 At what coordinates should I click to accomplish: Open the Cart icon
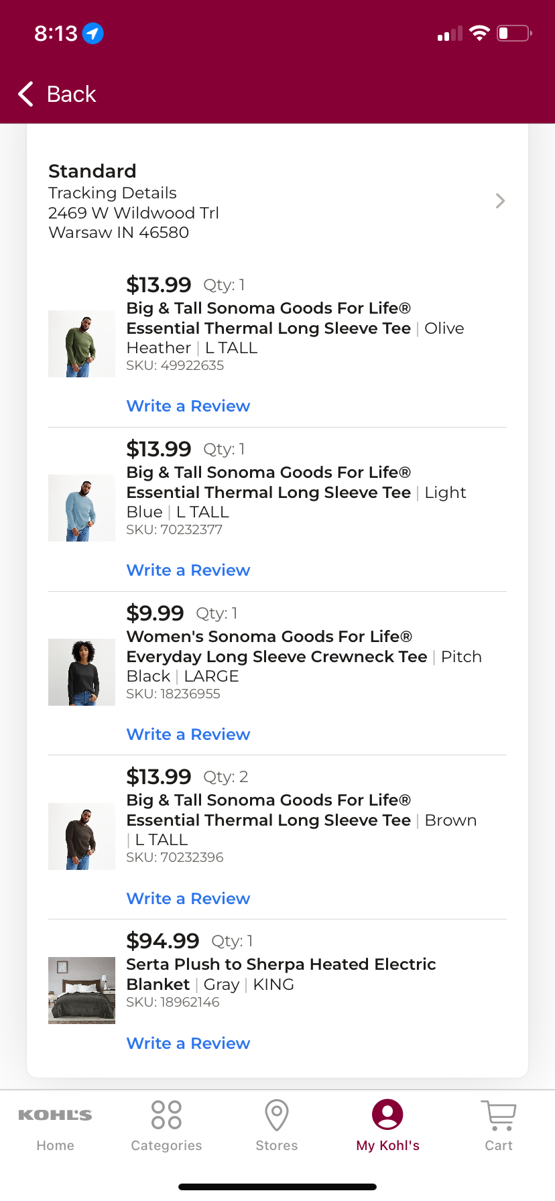click(499, 1115)
